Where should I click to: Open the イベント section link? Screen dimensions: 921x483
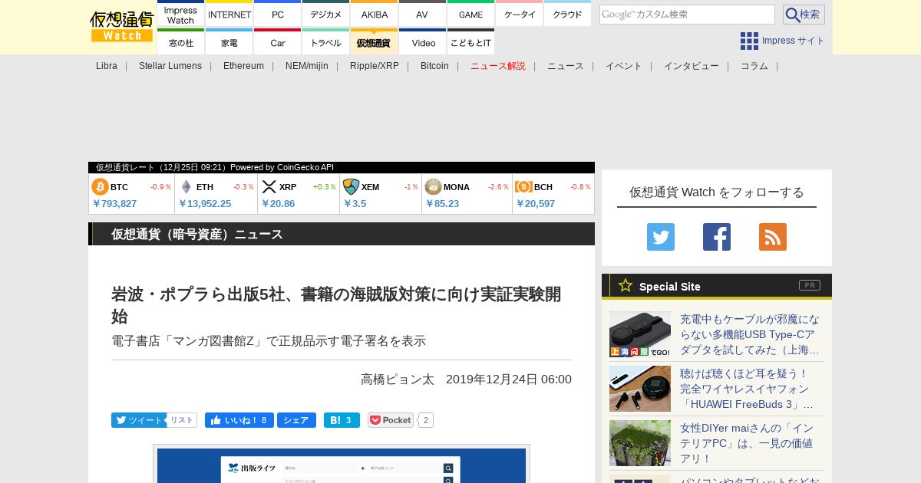point(624,66)
